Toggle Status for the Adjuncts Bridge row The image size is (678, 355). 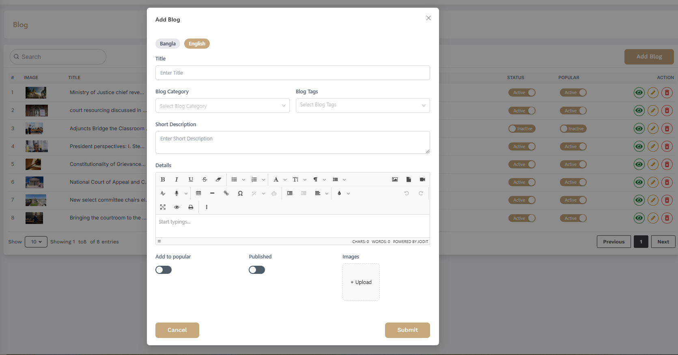coord(522,129)
